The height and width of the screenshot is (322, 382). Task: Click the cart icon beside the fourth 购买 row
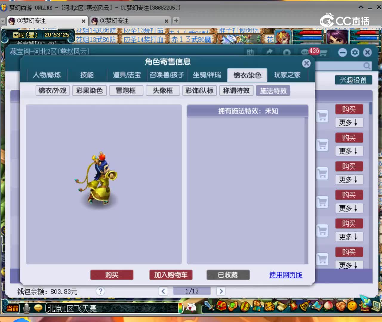(x=322, y=202)
